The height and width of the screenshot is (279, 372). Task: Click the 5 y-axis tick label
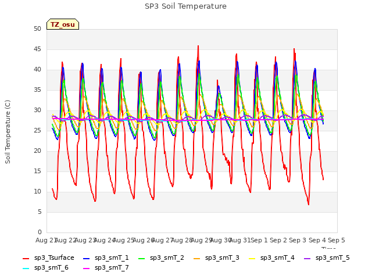point(40,212)
